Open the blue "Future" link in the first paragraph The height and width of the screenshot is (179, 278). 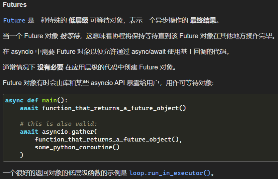pyautogui.click(x=14, y=20)
